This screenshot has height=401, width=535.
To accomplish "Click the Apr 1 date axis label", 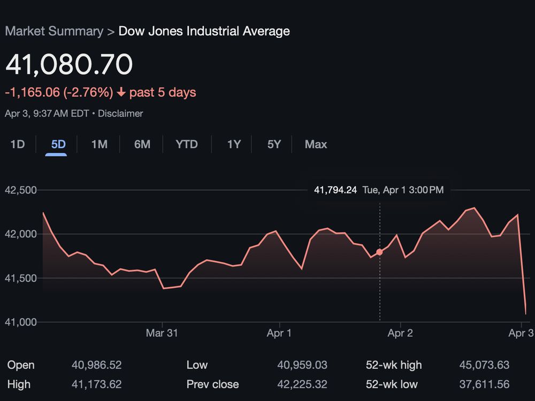I will (279, 333).
